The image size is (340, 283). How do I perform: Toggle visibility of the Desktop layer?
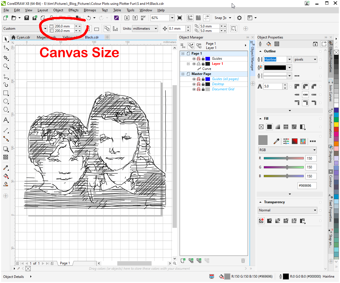194,84
